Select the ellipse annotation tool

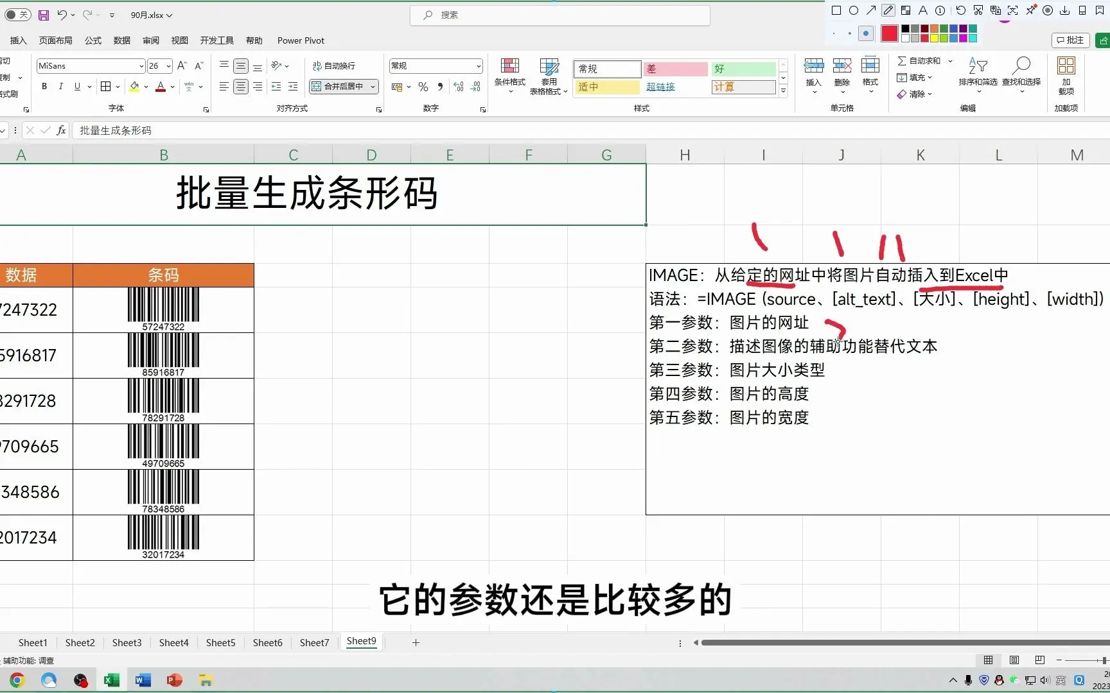click(854, 10)
